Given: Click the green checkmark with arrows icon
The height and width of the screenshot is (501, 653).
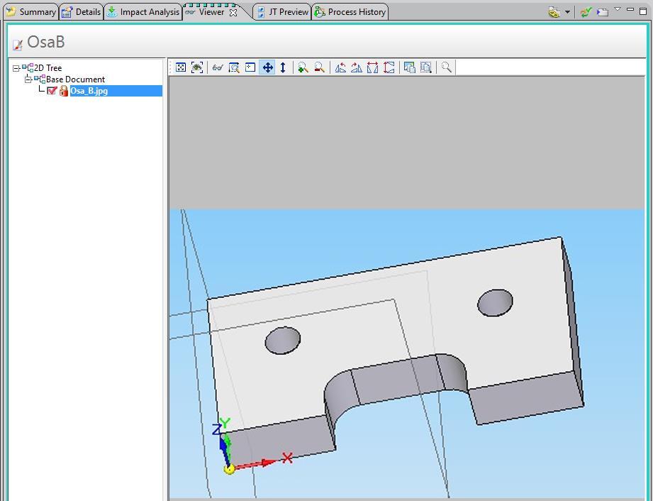Looking at the screenshot, I should (x=586, y=12).
